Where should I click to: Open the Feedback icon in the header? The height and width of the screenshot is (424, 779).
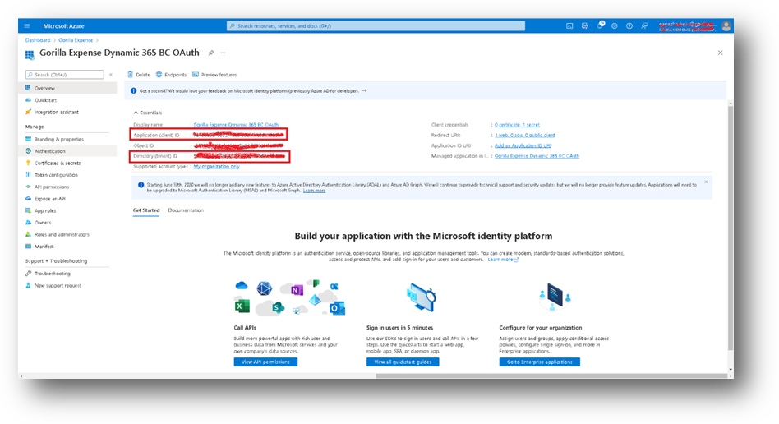[x=644, y=25]
